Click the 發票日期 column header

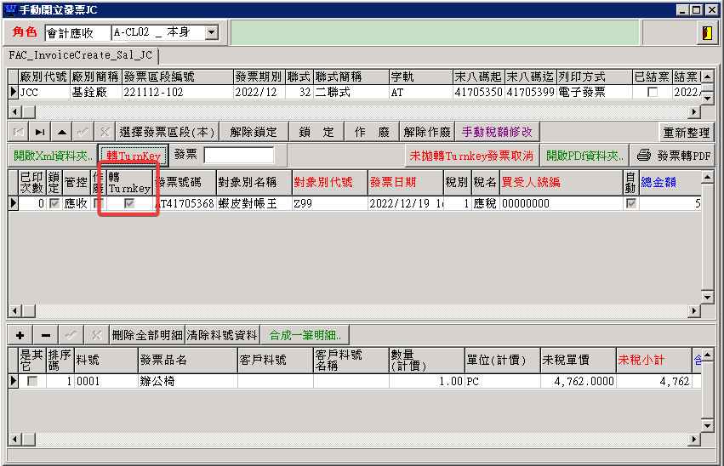392,182
